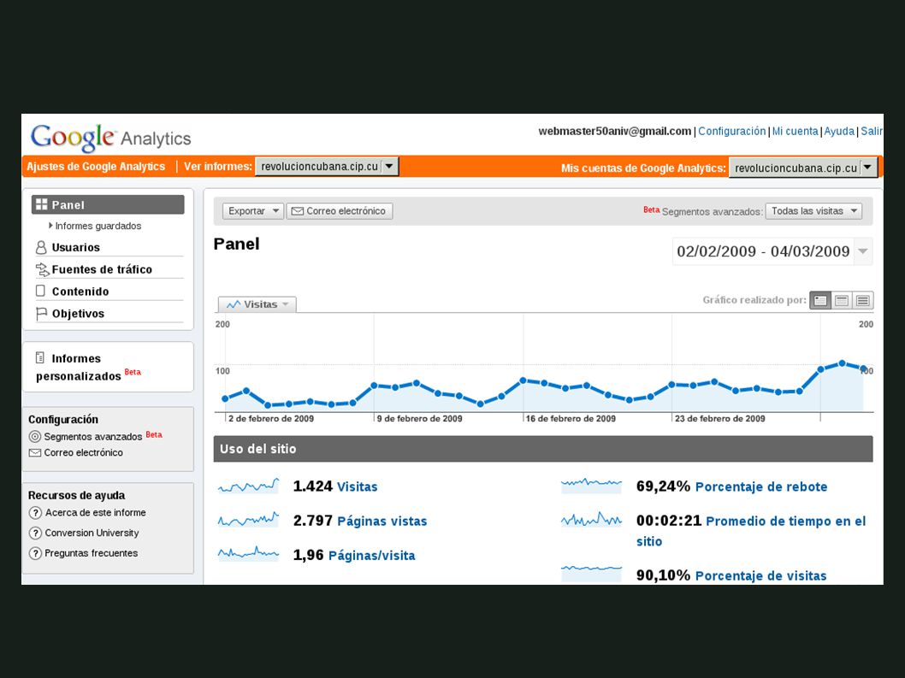The height and width of the screenshot is (678, 905).
Task: Open the Ver informes site dropdown
Action: click(x=327, y=166)
